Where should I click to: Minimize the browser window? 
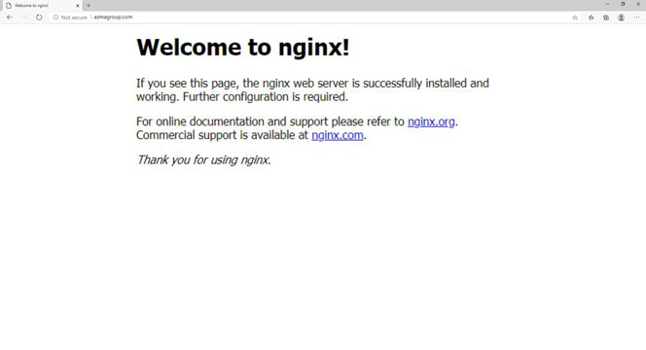(x=607, y=4)
